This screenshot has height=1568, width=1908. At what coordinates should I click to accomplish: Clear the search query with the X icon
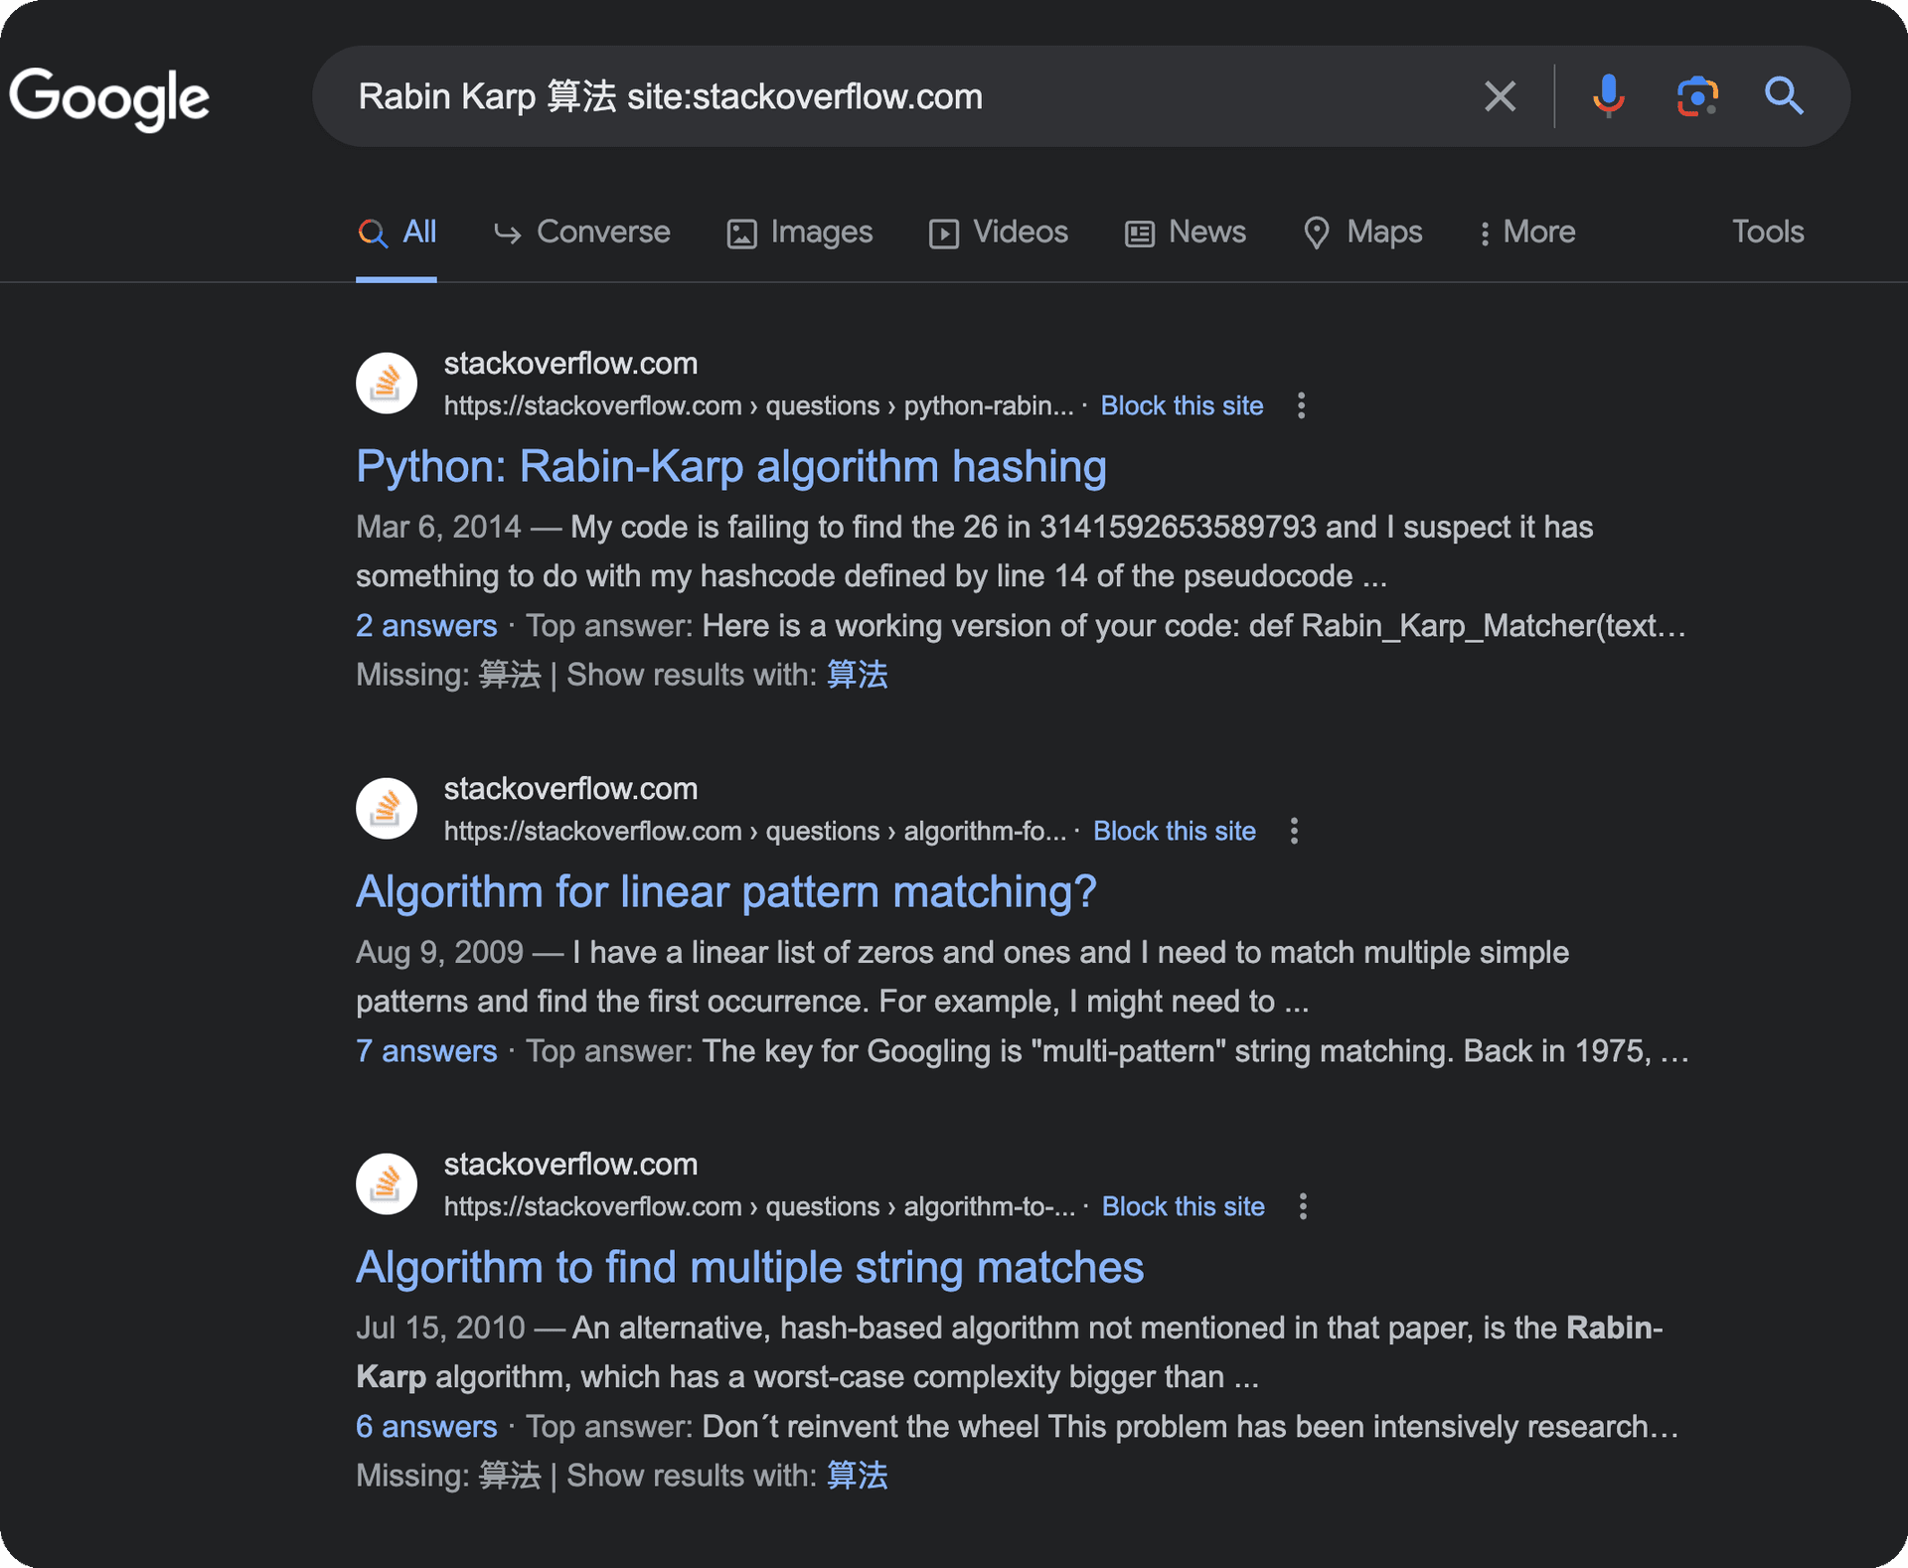click(x=1500, y=96)
